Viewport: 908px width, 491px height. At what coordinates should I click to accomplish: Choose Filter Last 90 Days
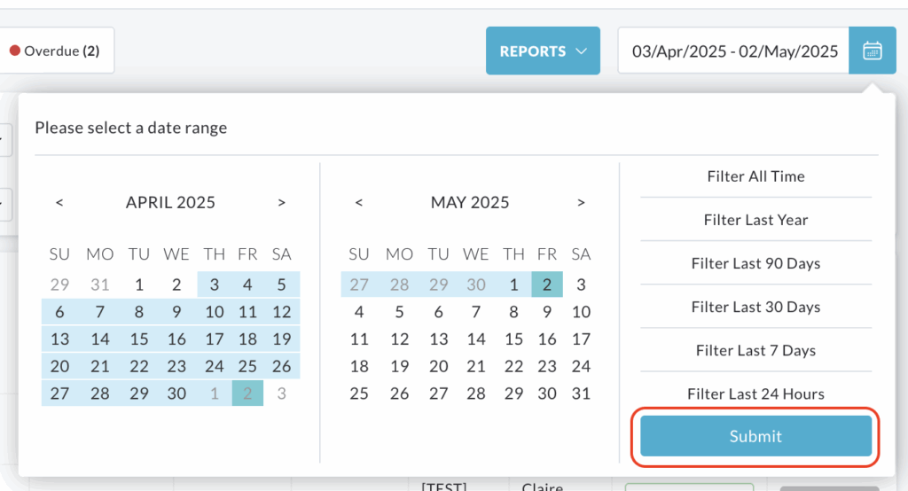point(755,263)
